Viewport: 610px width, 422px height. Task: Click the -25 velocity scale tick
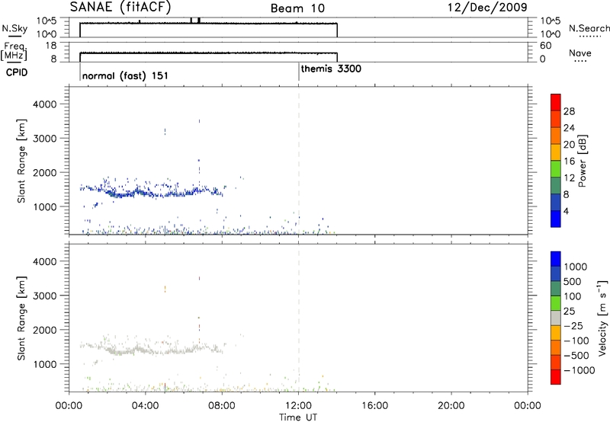tap(573, 326)
